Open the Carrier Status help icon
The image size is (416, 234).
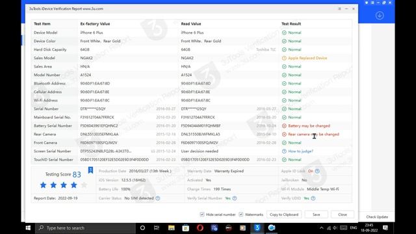(158, 198)
